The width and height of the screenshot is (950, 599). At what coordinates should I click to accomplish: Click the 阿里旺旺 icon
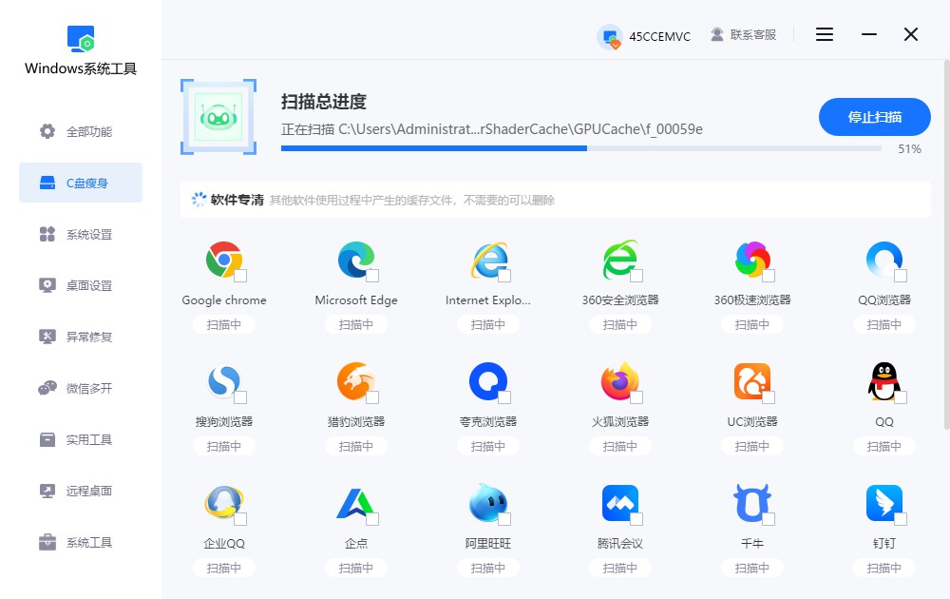pos(488,503)
